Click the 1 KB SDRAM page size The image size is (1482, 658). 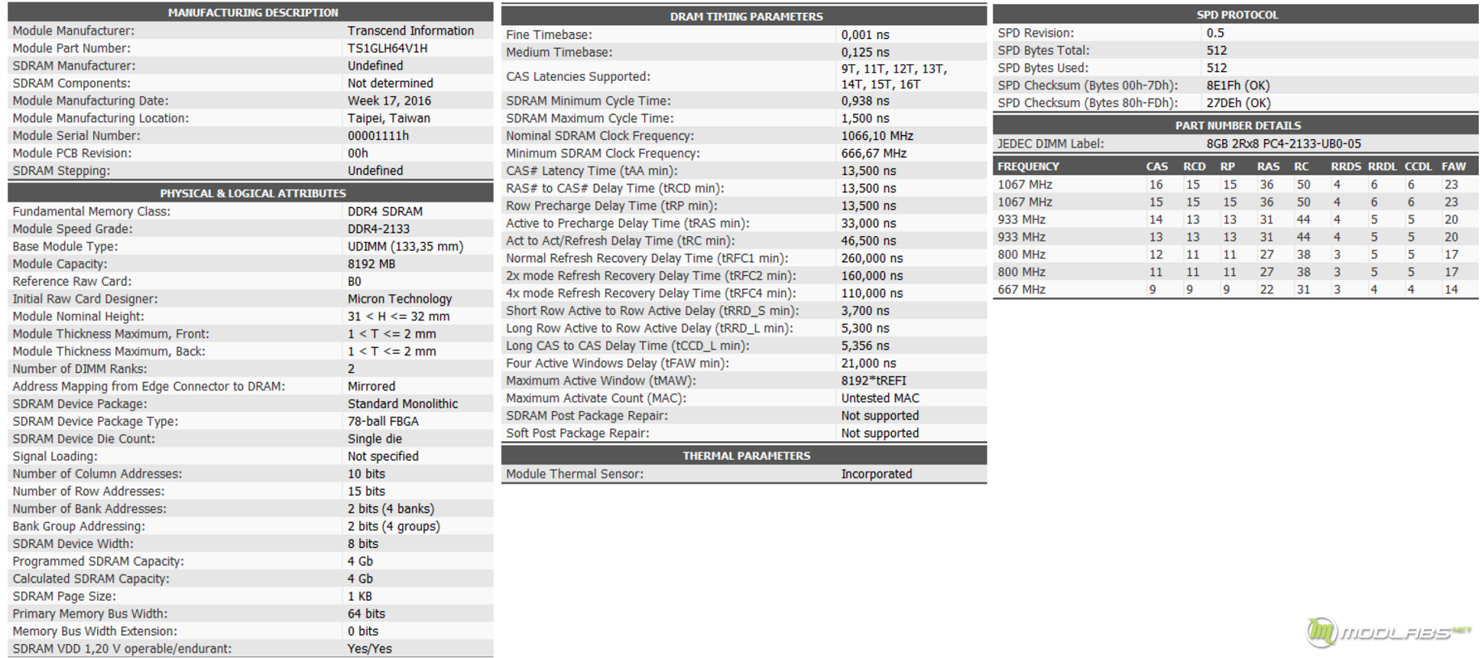[x=360, y=596]
